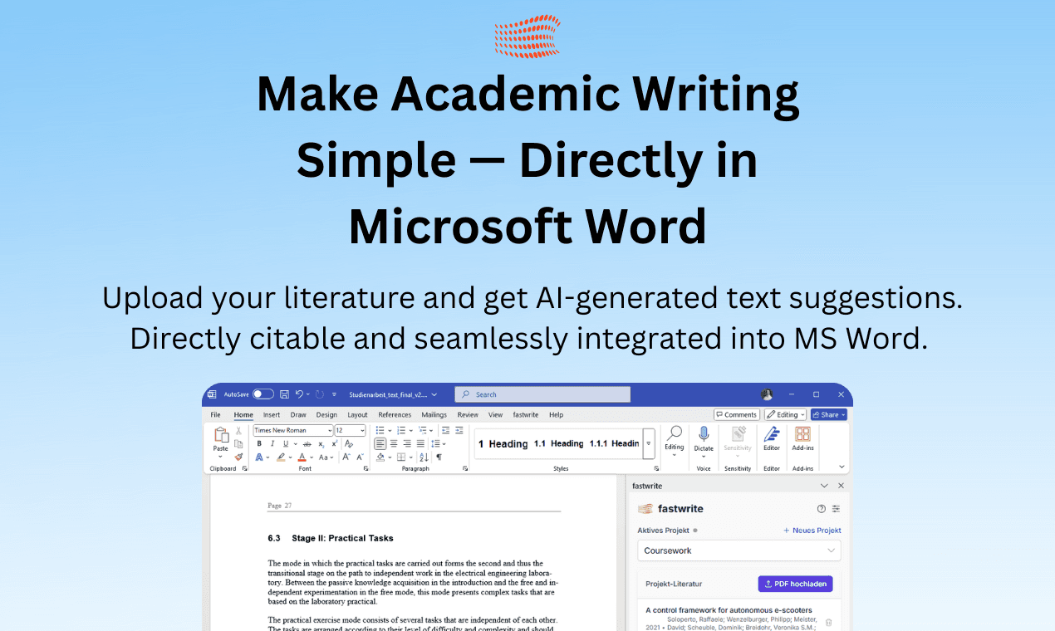The image size is (1055, 631).
Task: Apply the '1 Heading' style
Action: point(503,444)
